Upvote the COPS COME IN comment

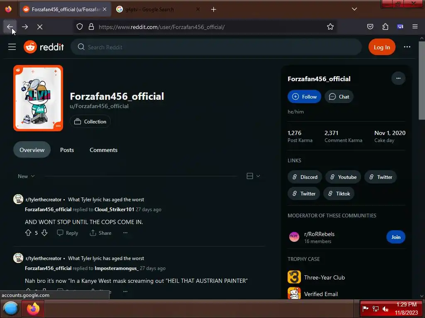click(x=28, y=233)
